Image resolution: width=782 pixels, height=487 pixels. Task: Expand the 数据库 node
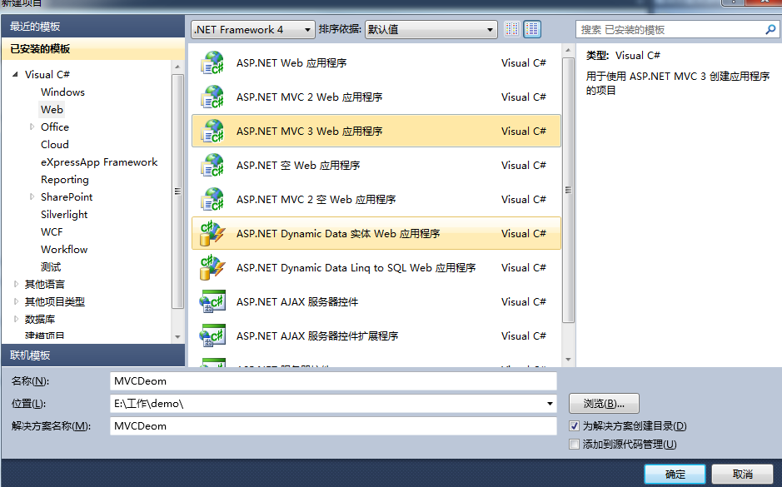(16, 319)
